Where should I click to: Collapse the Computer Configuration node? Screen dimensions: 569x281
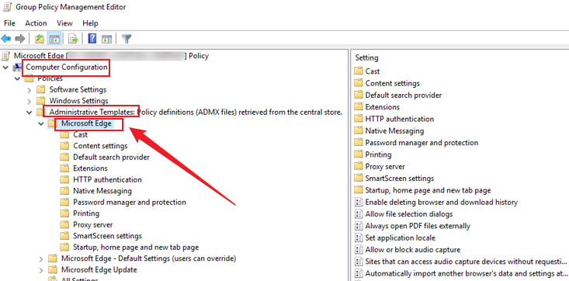click(5, 68)
